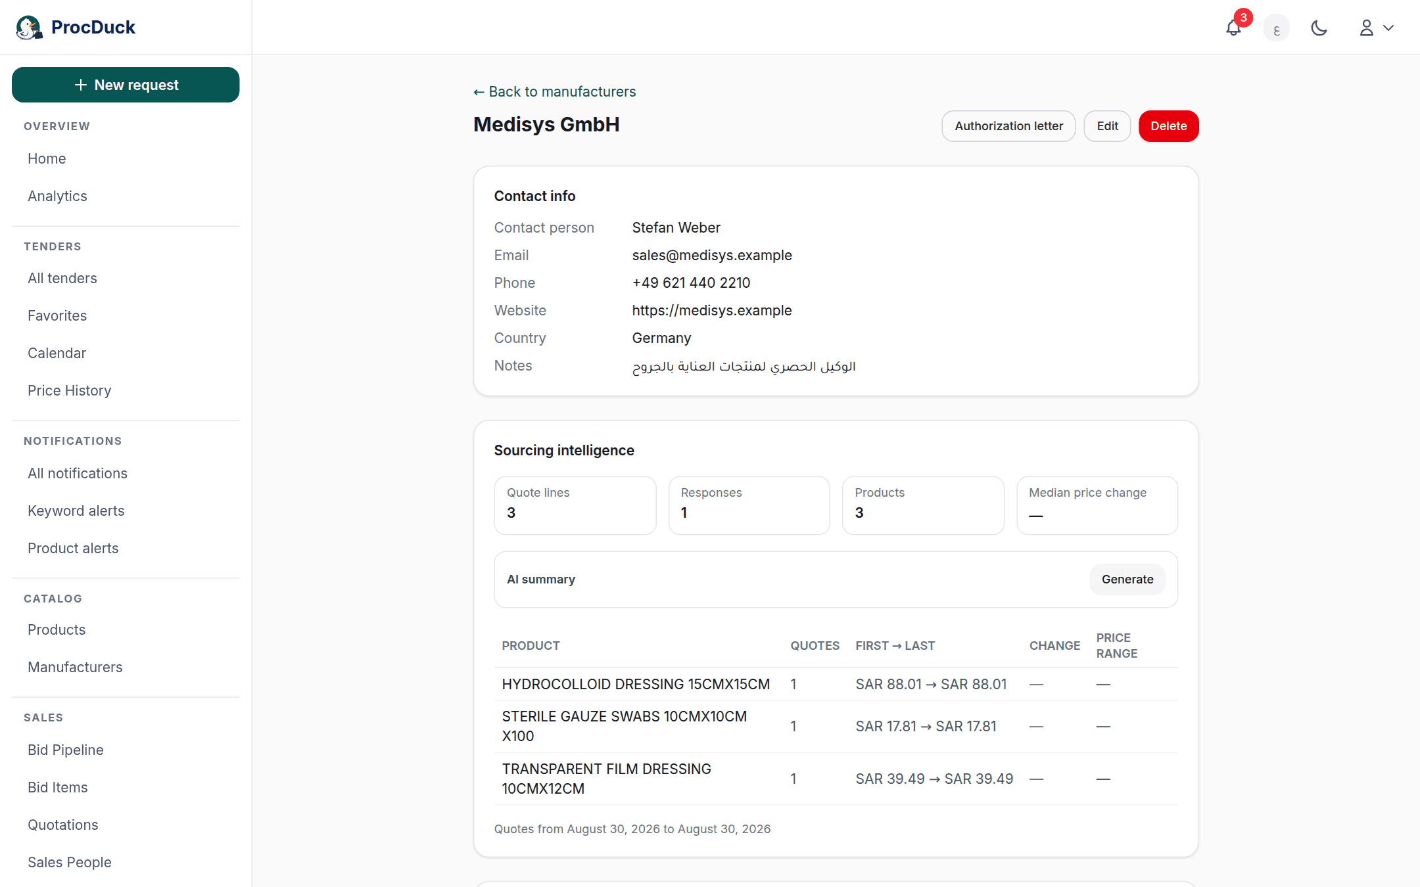Click the Responses stat card
This screenshot has height=887, width=1420.
coord(749,505)
